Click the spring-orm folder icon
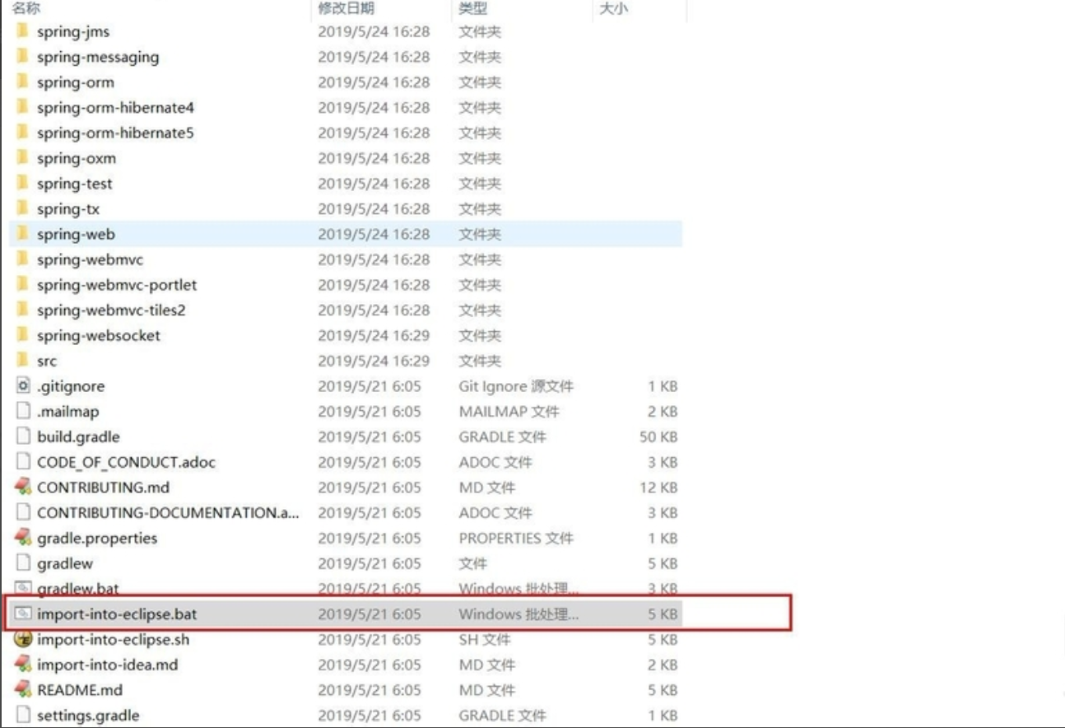Viewport: 1065px width, 728px height. click(22, 82)
